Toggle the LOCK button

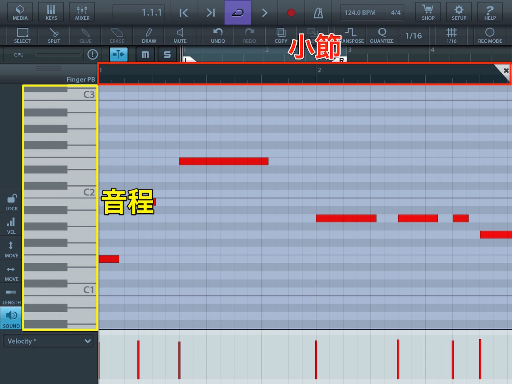11,202
